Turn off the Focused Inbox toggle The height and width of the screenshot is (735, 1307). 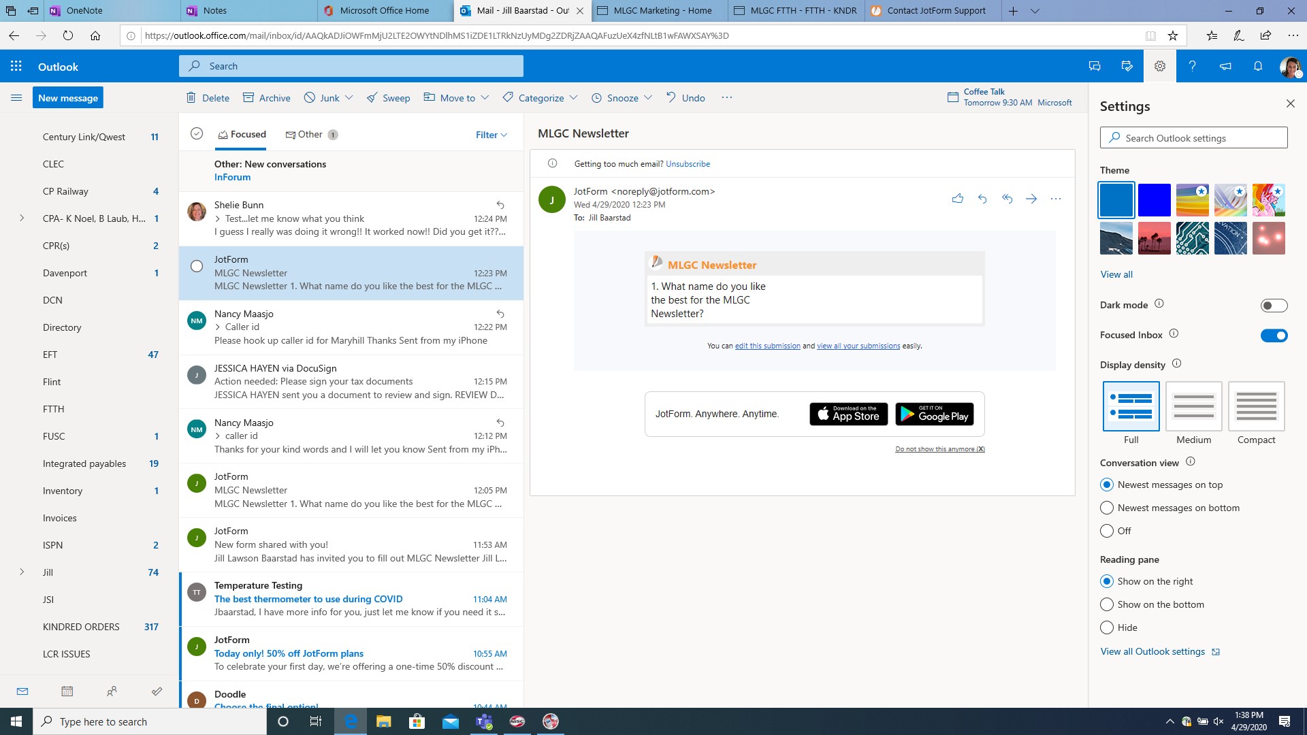coord(1273,336)
